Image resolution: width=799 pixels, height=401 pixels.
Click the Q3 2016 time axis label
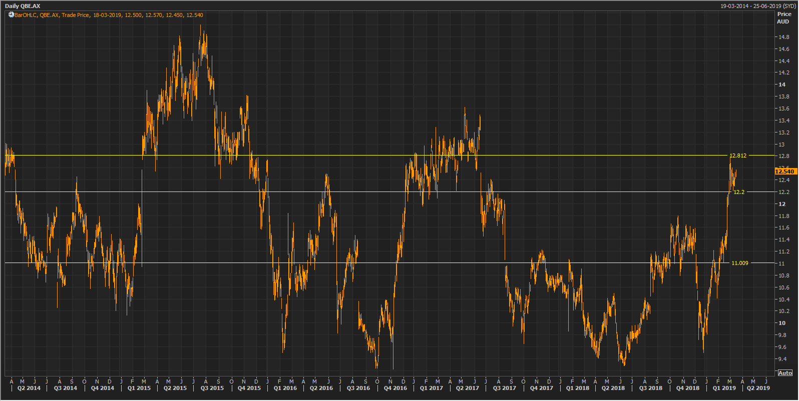click(358, 388)
